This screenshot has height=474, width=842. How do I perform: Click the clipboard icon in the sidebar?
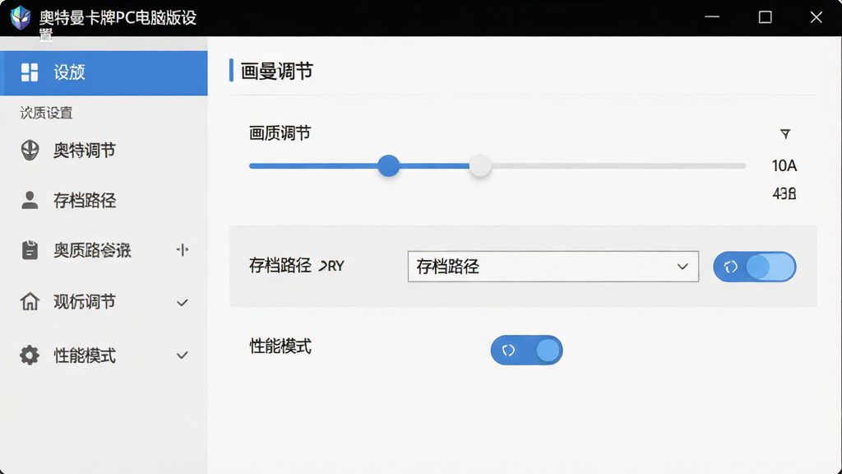[30, 250]
